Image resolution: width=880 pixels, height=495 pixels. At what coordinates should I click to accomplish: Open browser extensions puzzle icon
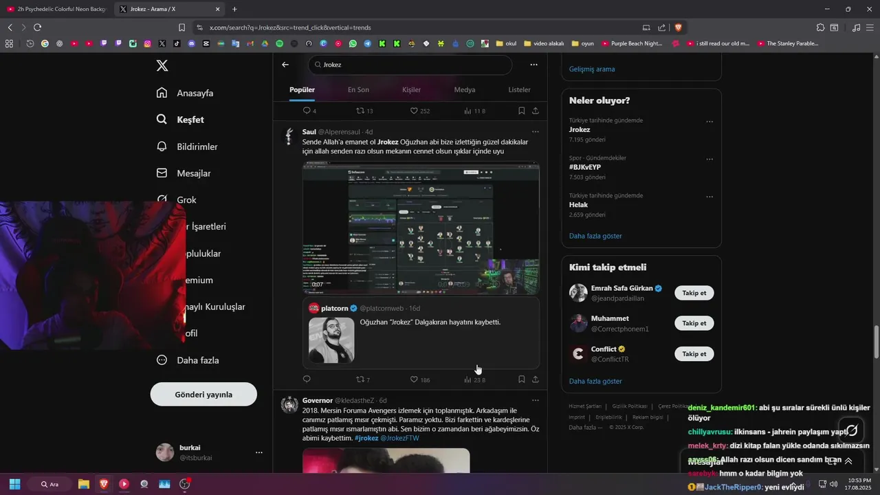820,27
